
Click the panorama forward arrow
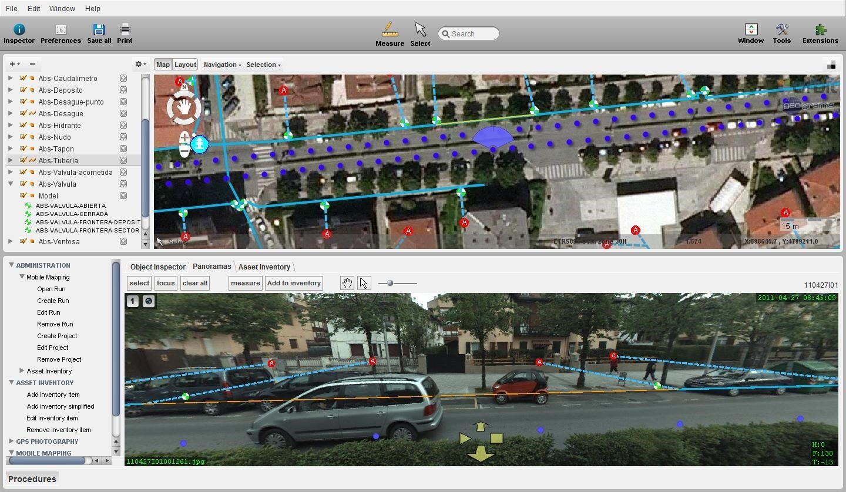coord(481,427)
